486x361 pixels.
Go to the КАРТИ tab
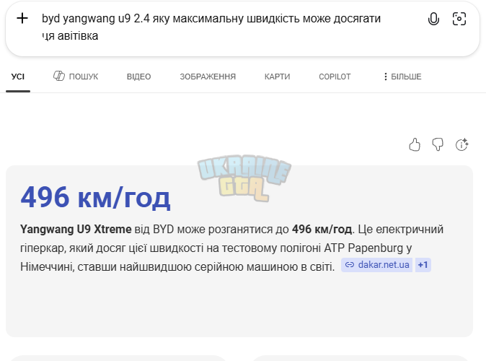tap(277, 77)
